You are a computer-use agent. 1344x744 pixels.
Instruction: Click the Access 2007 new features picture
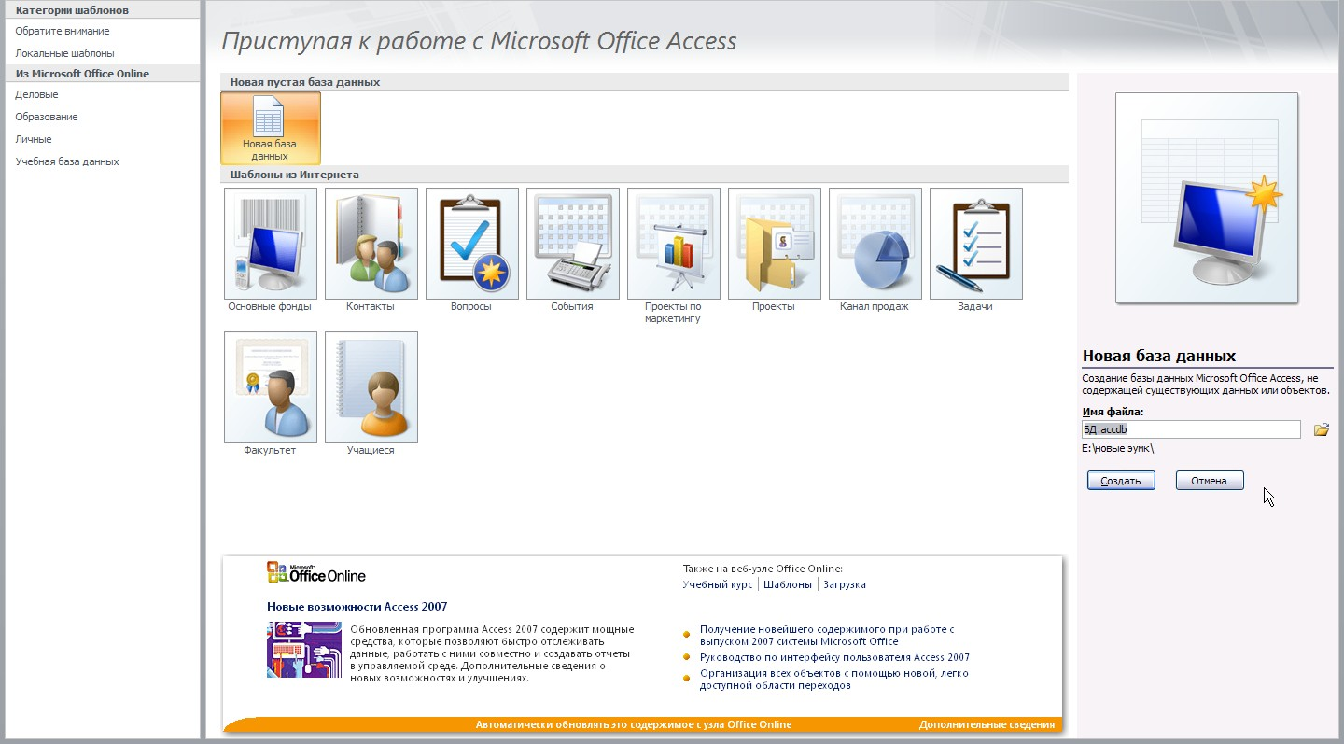click(303, 650)
